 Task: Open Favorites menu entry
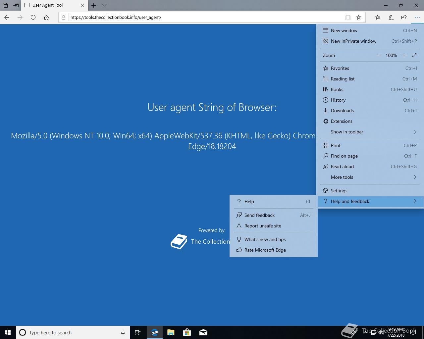point(370,68)
